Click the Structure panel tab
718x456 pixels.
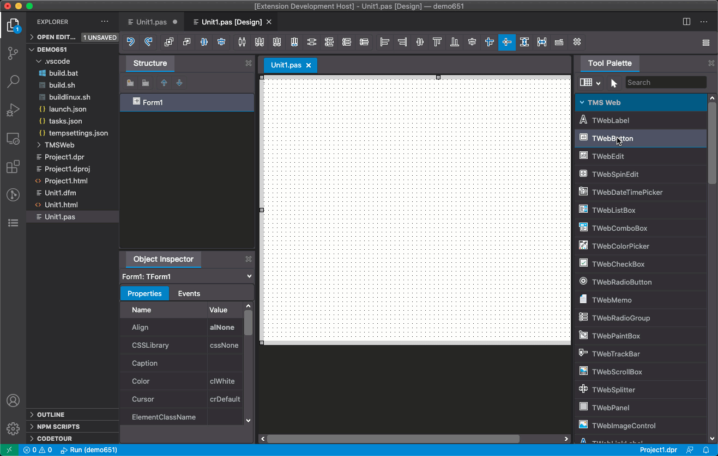[x=150, y=63]
